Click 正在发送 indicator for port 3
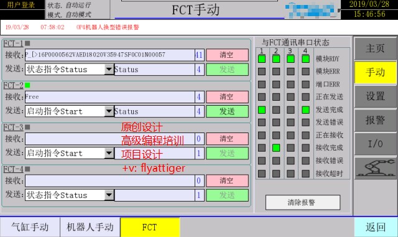398x237 pixels. [x=290, y=97]
